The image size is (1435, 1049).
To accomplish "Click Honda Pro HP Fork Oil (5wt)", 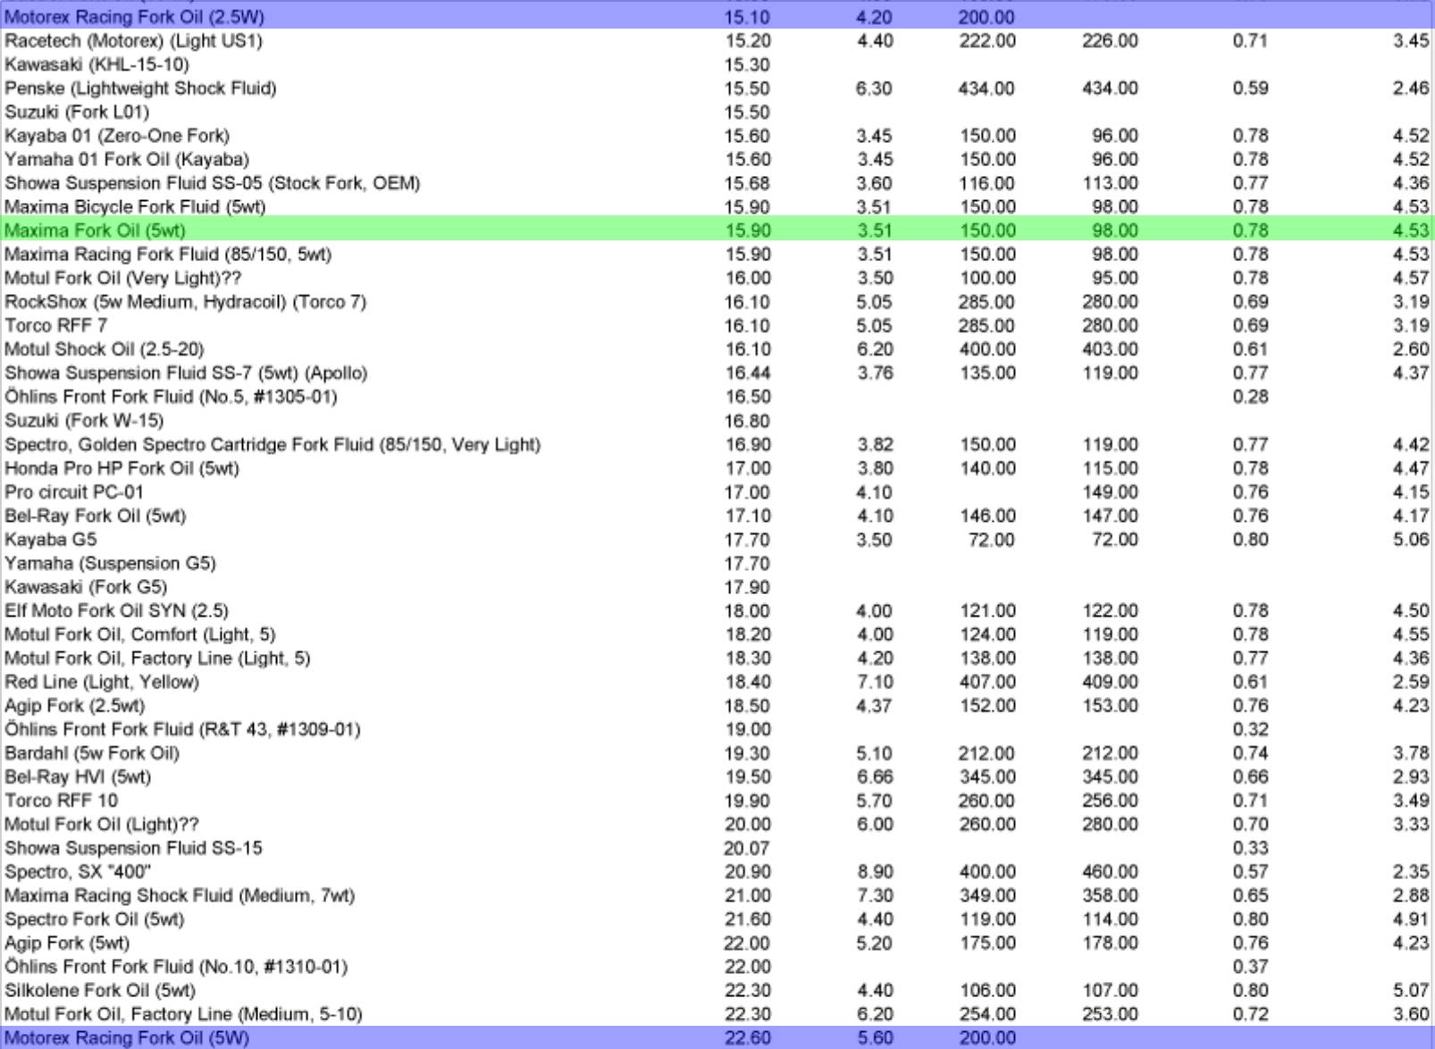I will [122, 468].
